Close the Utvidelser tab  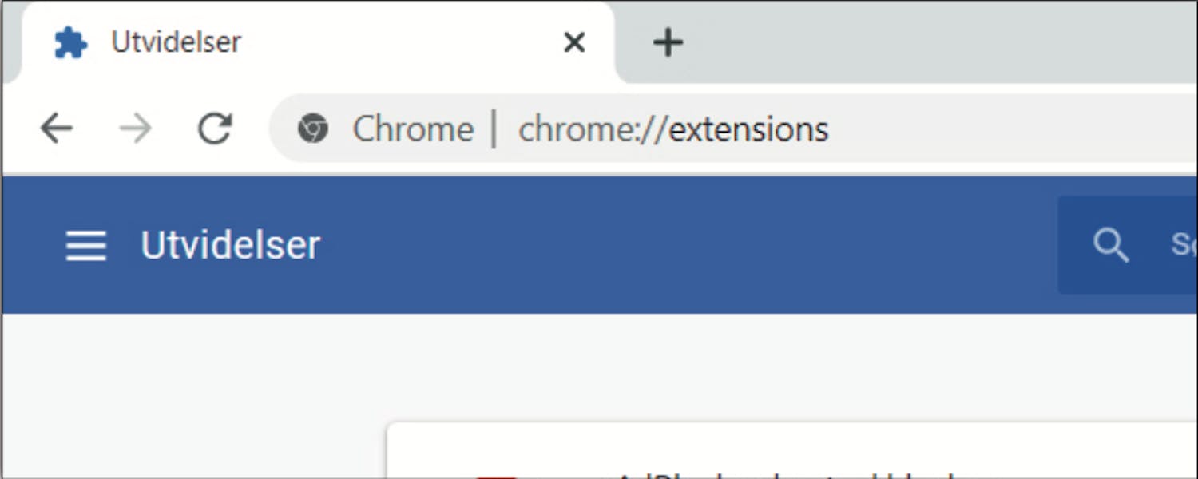tap(574, 42)
